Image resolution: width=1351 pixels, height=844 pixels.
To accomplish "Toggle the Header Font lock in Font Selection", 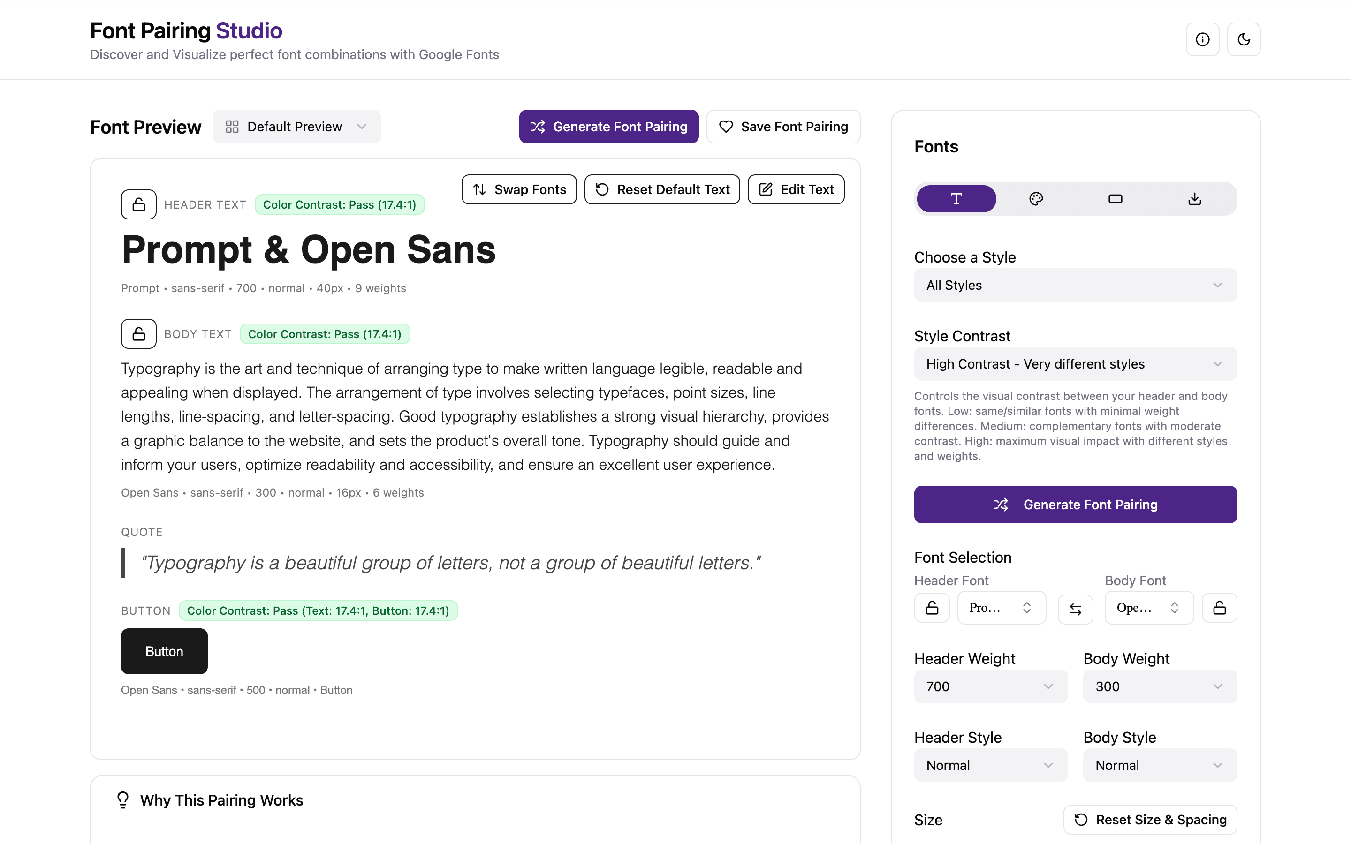I will [932, 607].
